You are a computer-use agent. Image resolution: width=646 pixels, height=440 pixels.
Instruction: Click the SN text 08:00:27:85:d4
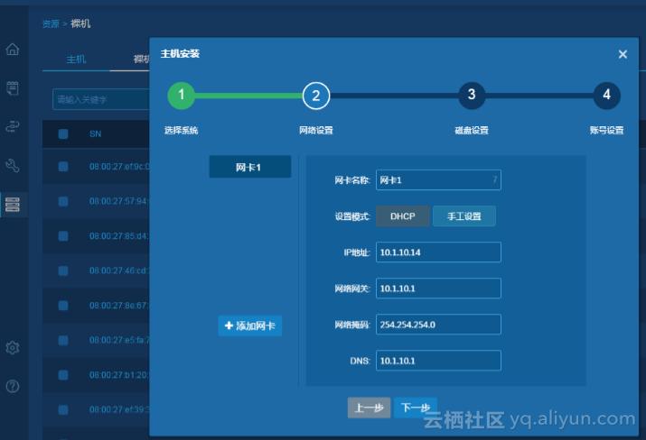click(x=119, y=236)
